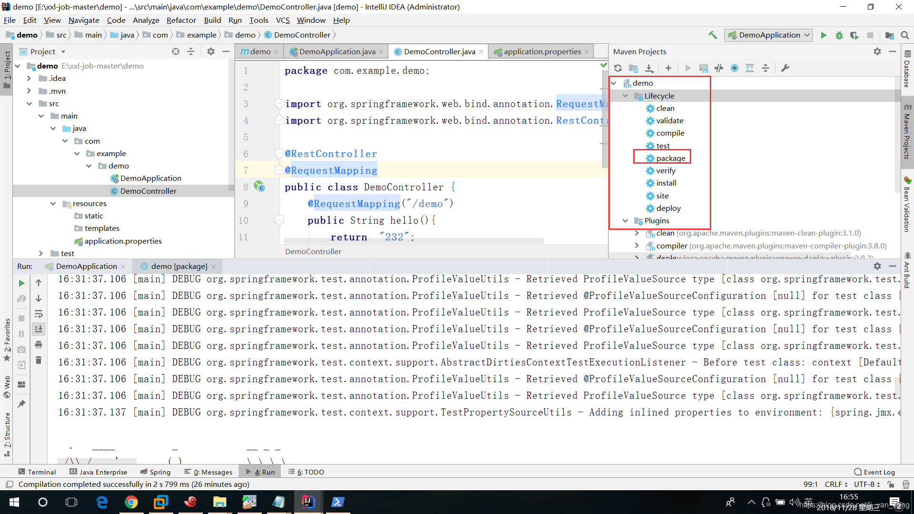
Task: Open Project panel gear settings
Action: tap(211, 51)
